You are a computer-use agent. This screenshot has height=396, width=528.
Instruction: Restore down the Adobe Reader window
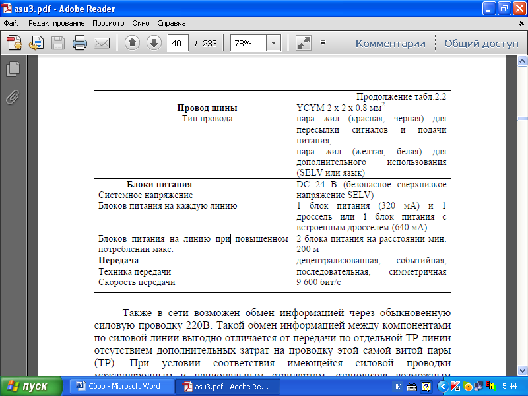(x=504, y=9)
